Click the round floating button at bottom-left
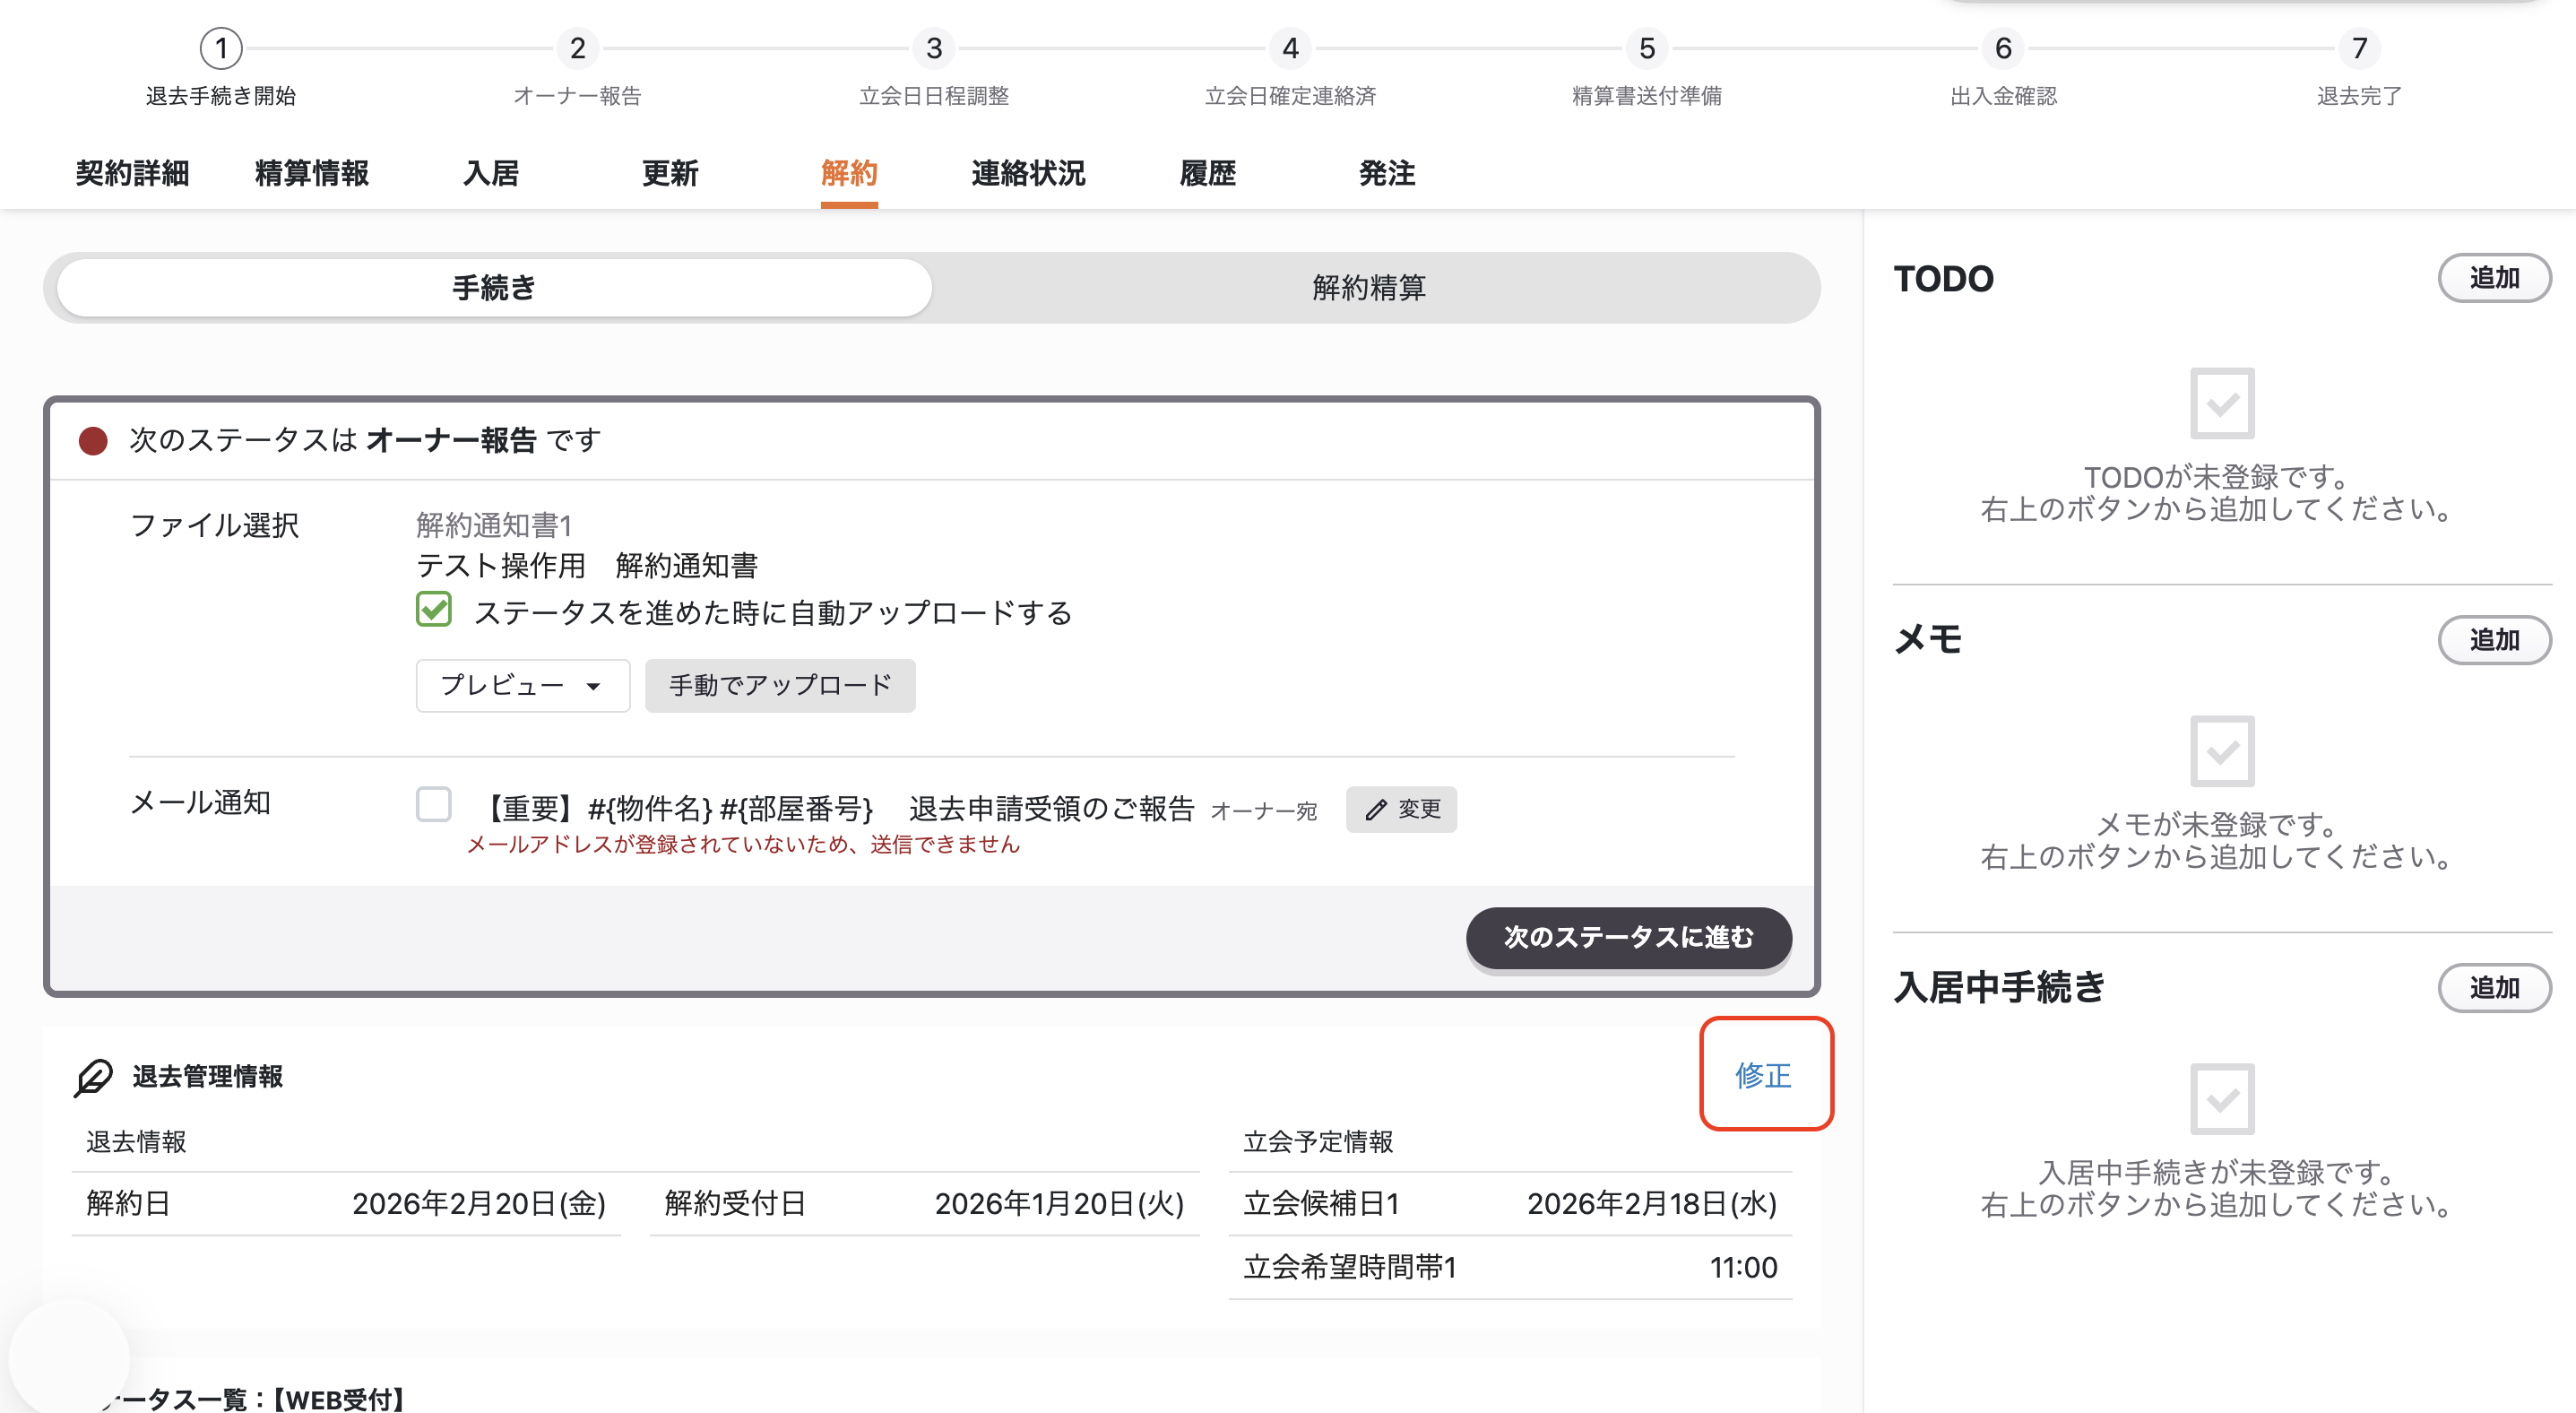The image size is (2576, 1413). pyautogui.click(x=68, y=1358)
